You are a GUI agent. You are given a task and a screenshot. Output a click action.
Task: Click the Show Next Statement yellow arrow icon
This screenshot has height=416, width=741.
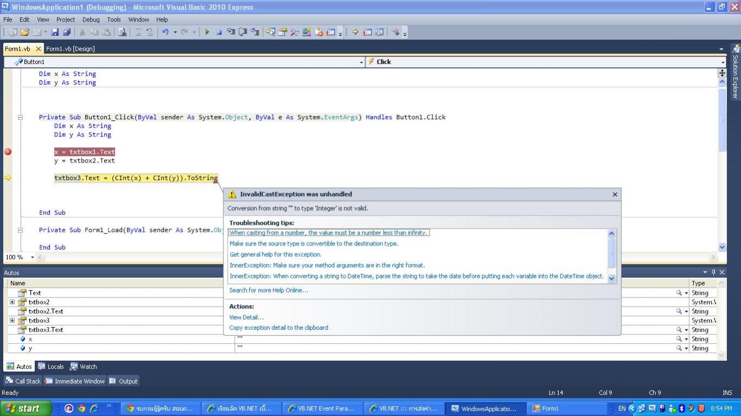point(355,32)
